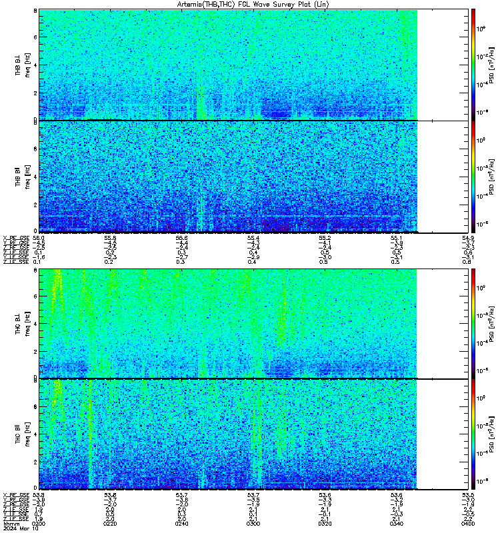
Task: Click the THC X_RE_GSE value '53.5'
Action: (468, 495)
